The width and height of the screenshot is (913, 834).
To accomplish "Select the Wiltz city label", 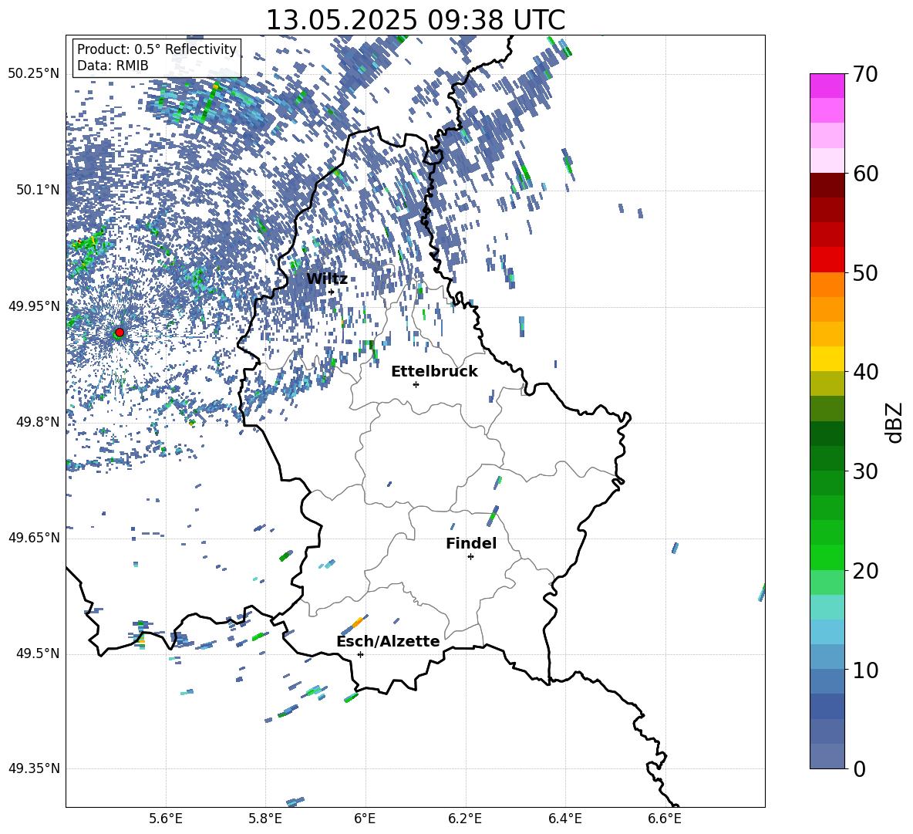I will [327, 279].
